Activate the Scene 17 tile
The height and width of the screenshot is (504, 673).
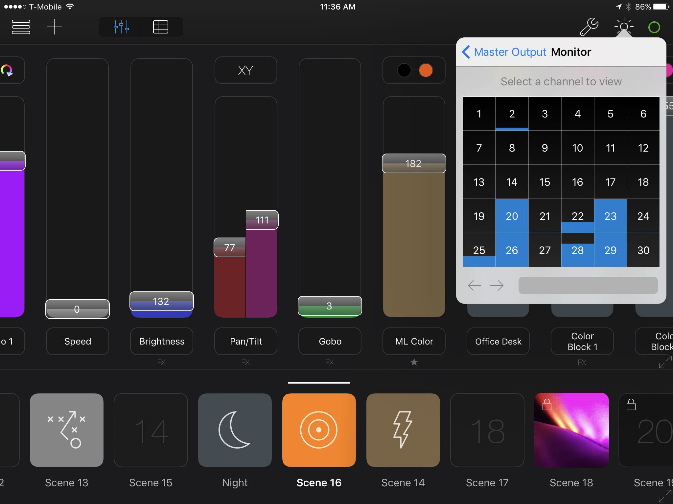[x=487, y=430]
